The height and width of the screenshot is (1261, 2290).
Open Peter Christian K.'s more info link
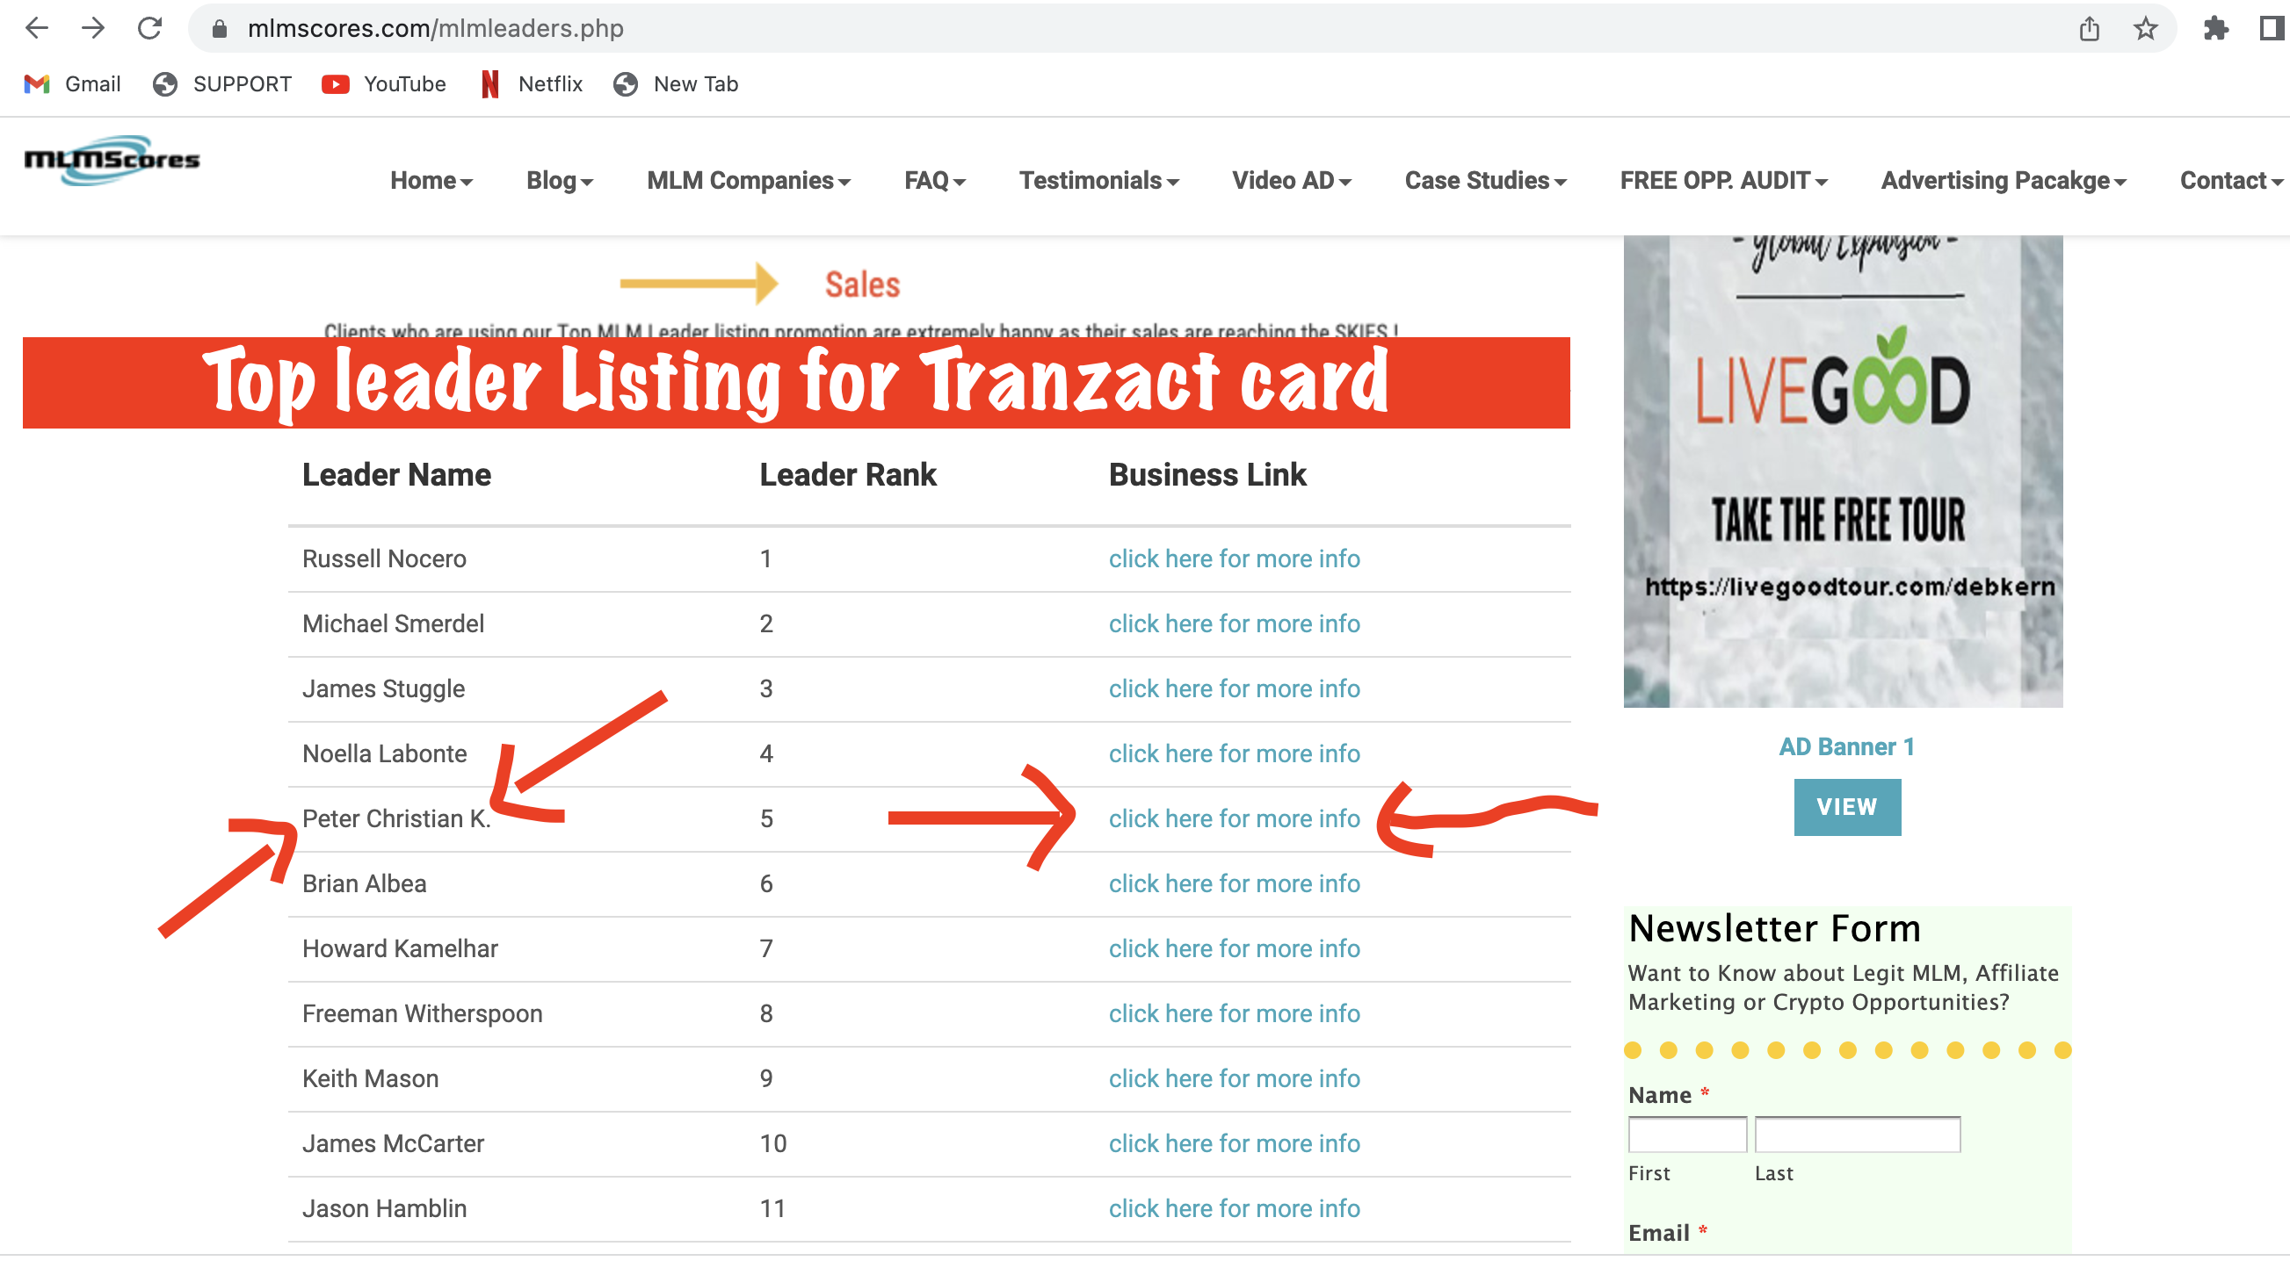tap(1234, 818)
